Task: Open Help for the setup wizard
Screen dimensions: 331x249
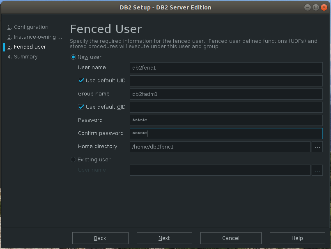Action: (297, 238)
